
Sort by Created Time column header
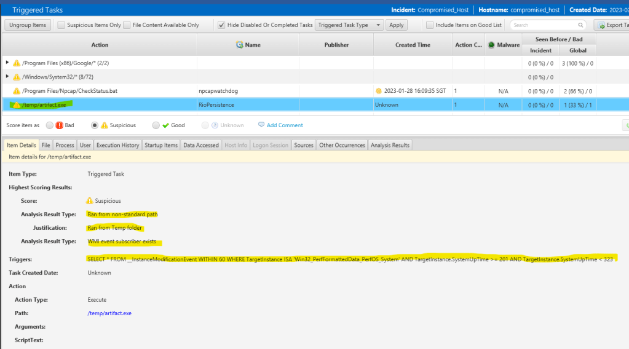tap(413, 45)
